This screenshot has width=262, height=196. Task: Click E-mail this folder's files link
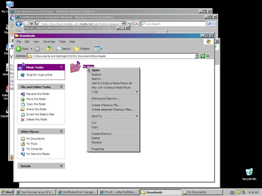coord(40,114)
